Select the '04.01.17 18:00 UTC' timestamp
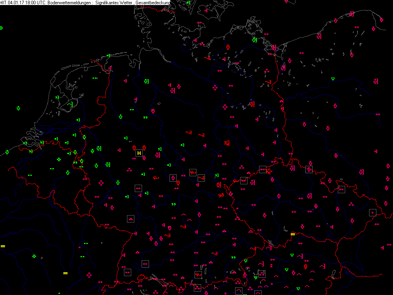 pyautogui.click(x=27, y=2)
